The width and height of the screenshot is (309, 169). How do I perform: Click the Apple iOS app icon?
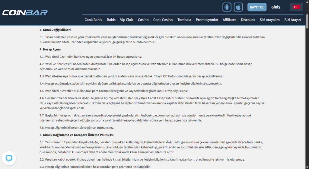[239, 7]
